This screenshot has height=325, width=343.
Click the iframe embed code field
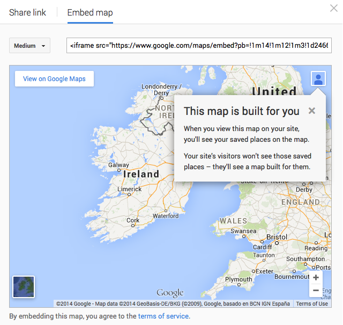point(199,46)
